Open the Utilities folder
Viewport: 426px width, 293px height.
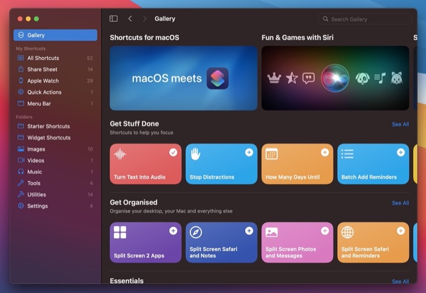[x=55, y=195]
